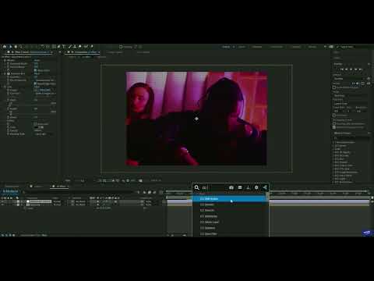Screen dimensions: 374x281
Task: Toggle include video icon in Preview panel
Action: click(353, 84)
